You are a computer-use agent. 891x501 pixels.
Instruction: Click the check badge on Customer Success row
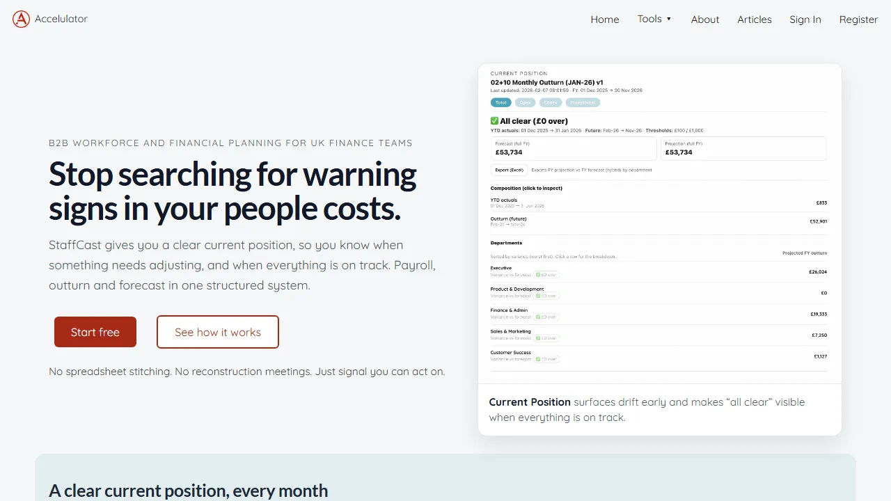546,359
